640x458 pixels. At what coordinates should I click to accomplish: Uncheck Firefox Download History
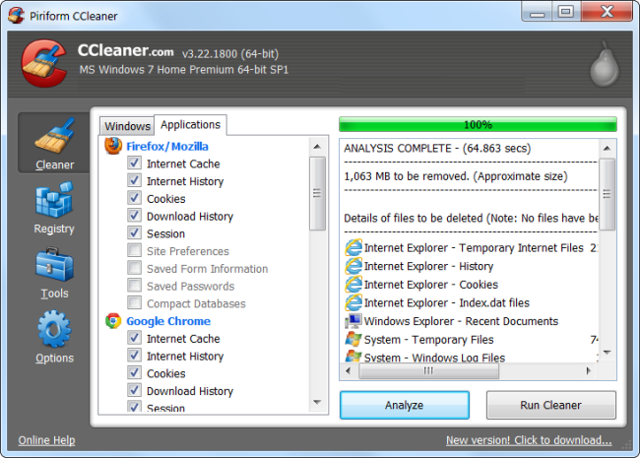pyautogui.click(x=134, y=216)
